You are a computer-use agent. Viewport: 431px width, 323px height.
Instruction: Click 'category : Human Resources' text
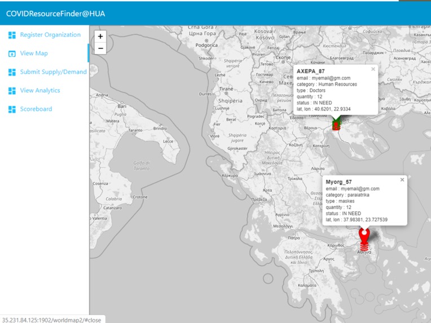click(327, 85)
